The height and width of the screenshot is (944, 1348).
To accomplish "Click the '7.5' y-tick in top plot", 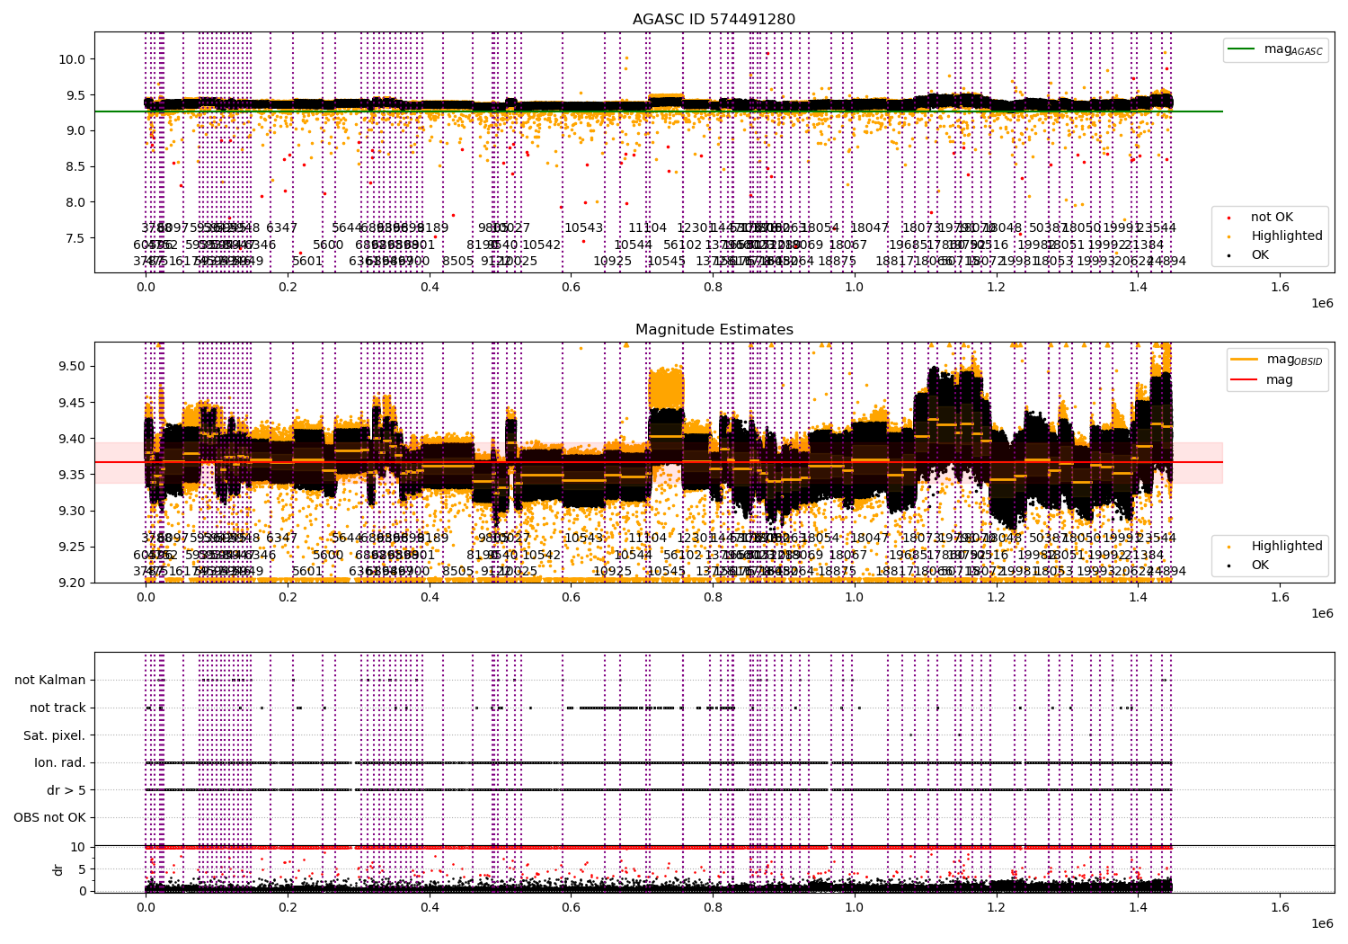I will click(x=75, y=238).
